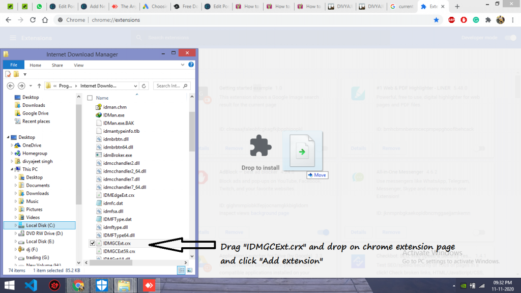Open Chrome's three-dot menu
The height and width of the screenshot is (293, 521).
[x=513, y=20]
